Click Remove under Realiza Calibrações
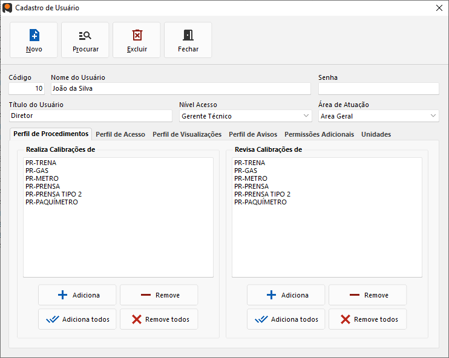 tap(159, 295)
